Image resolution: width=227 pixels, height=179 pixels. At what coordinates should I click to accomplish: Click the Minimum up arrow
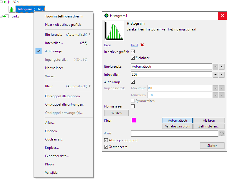(x=222, y=95)
